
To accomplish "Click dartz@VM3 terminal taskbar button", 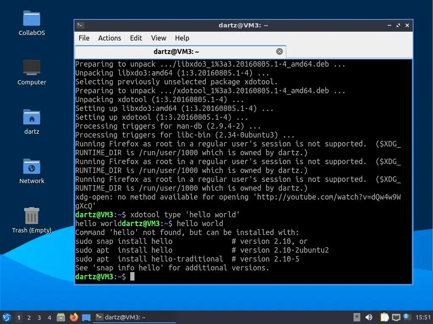I will pyautogui.click(x=134, y=317).
